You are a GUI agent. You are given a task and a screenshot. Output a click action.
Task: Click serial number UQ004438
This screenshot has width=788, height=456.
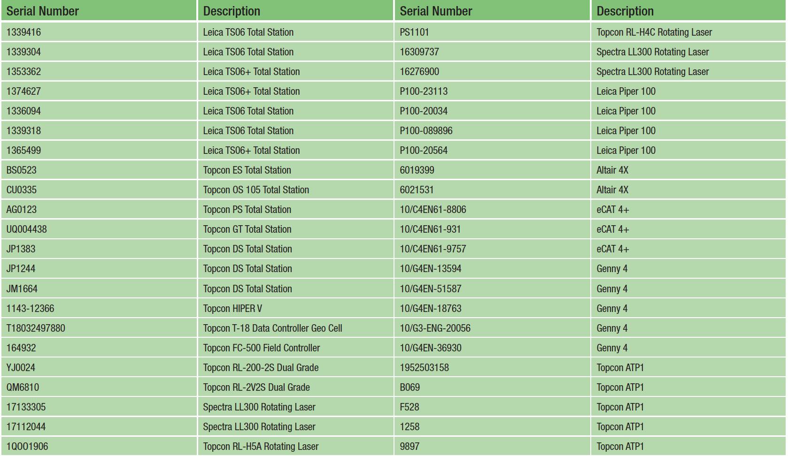coord(26,229)
